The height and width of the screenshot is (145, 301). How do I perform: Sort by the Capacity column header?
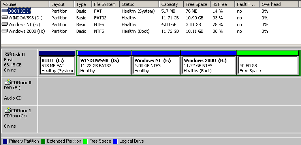coord(171,4)
